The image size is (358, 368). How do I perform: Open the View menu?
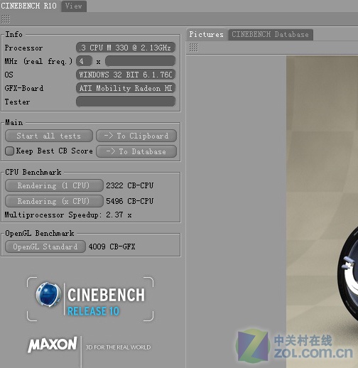pos(74,6)
